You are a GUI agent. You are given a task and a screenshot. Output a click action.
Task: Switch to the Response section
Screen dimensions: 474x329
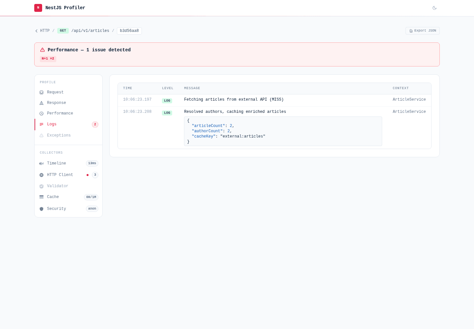click(x=68, y=103)
